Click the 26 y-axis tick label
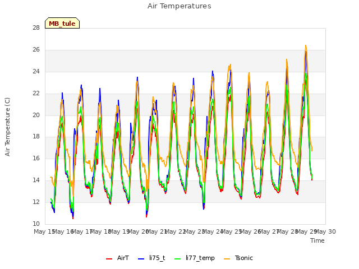The width and height of the screenshot is (359, 269). click(36, 50)
